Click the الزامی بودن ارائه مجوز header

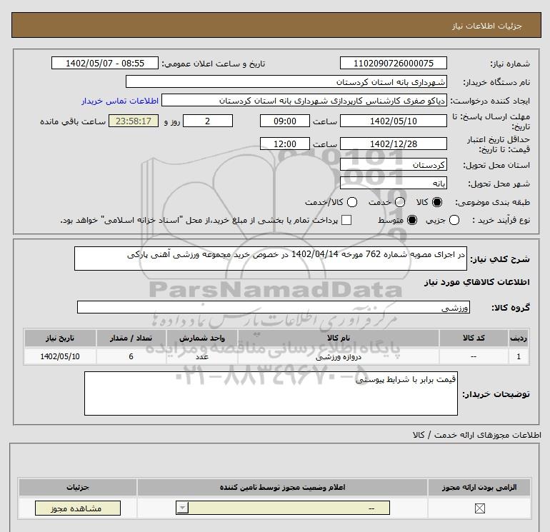[x=479, y=488]
